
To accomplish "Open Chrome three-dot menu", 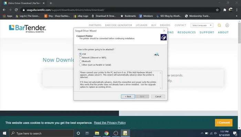I will (237, 10).
